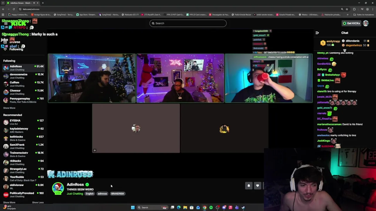Click the English language tag
376x211 pixels.
point(90,194)
